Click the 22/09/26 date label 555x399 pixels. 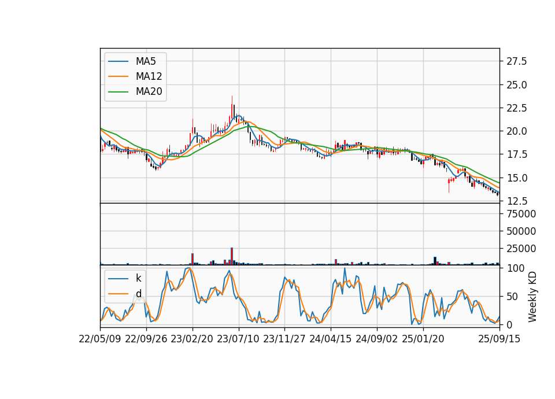[146, 339]
